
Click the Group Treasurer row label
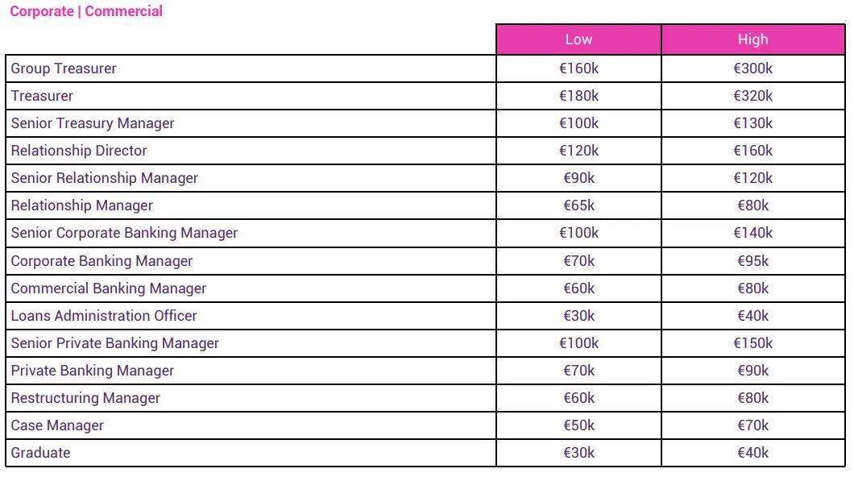[64, 68]
